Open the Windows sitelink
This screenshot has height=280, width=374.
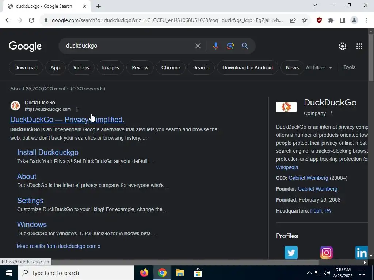pyautogui.click(x=32, y=225)
